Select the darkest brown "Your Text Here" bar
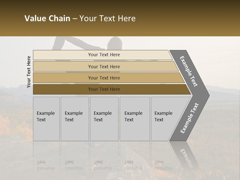 pos(104,89)
